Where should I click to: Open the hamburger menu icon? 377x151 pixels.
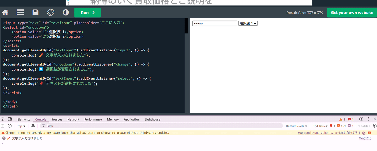click(x=20, y=13)
